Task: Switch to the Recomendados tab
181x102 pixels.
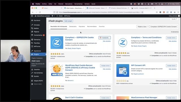Action: [92, 27]
